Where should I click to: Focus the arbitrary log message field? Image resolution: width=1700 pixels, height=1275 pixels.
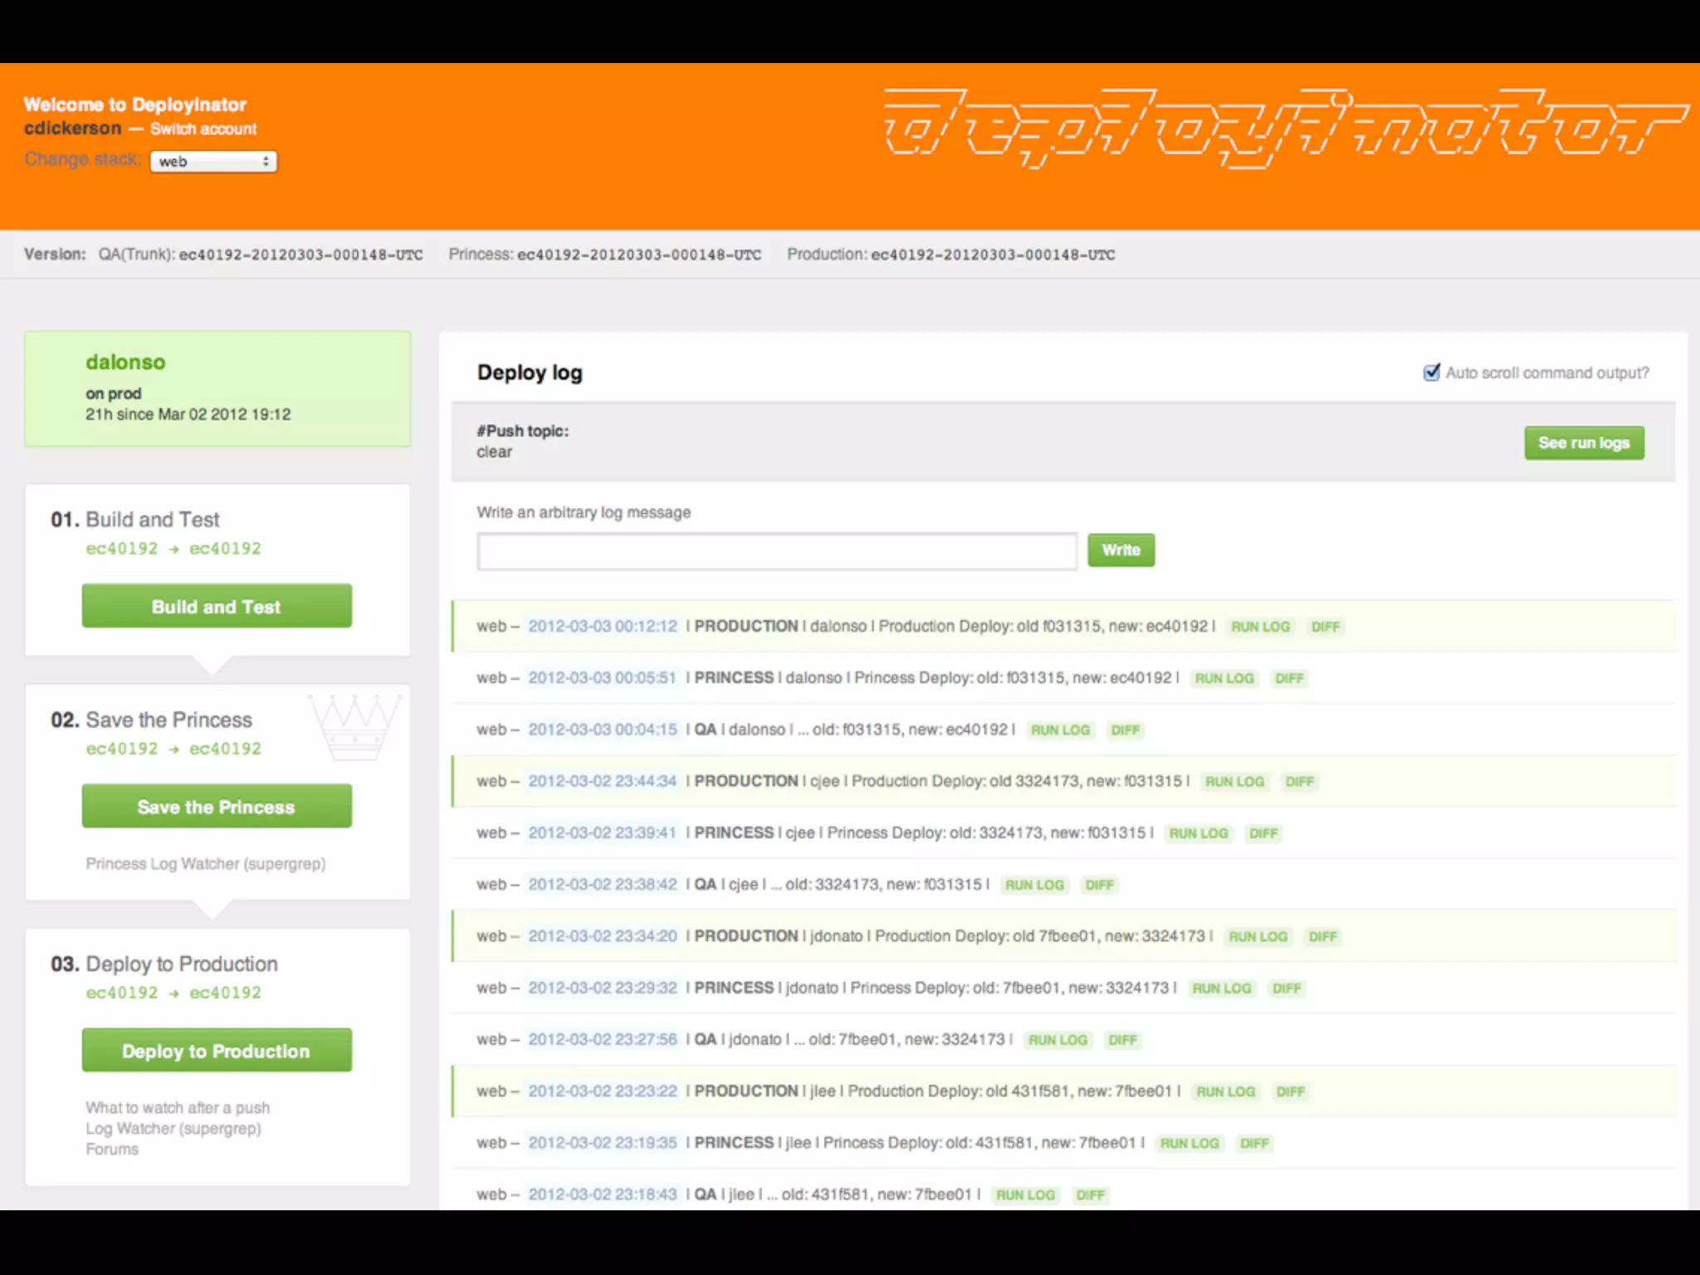pyautogui.click(x=776, y=551)
